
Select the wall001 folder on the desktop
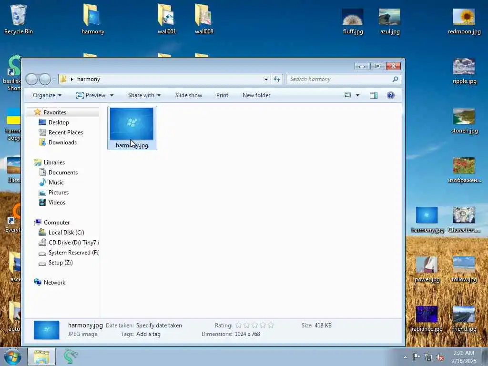(x=166, y=19)
